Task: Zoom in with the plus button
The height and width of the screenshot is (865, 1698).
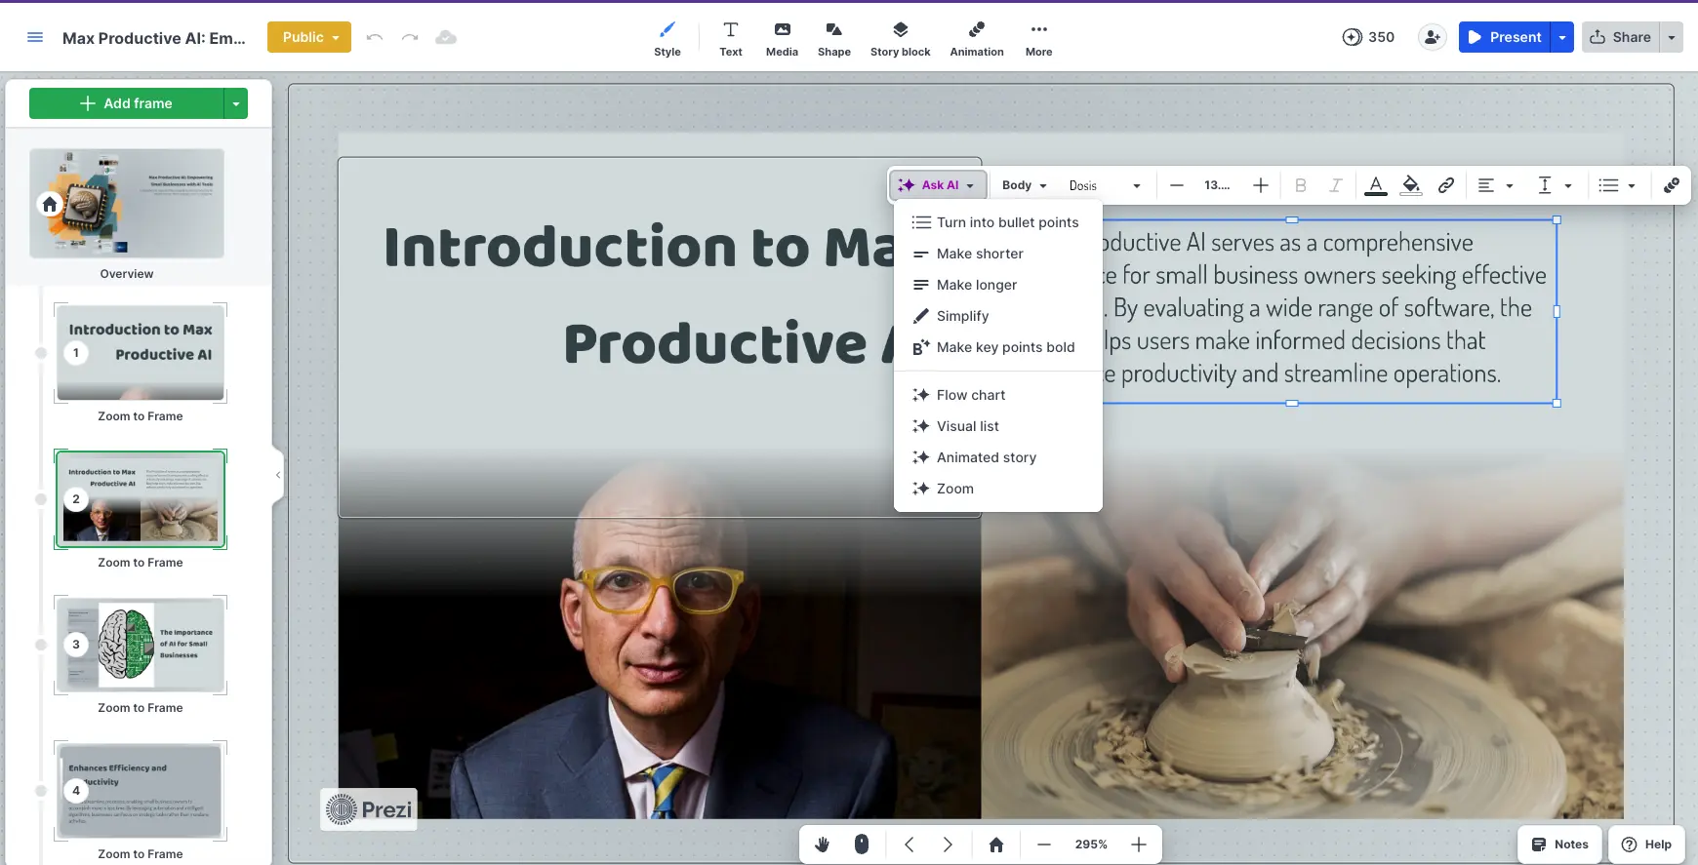Action: pos(1139,845)
